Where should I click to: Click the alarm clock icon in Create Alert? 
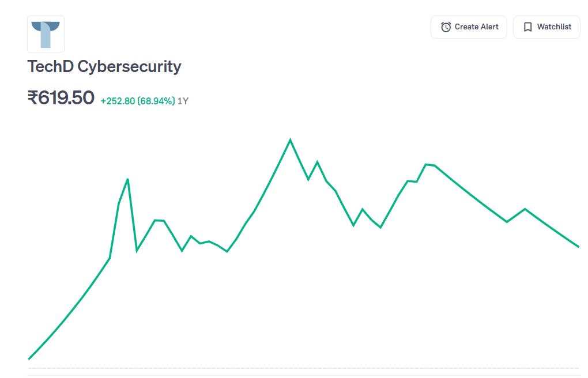[446, 27]
